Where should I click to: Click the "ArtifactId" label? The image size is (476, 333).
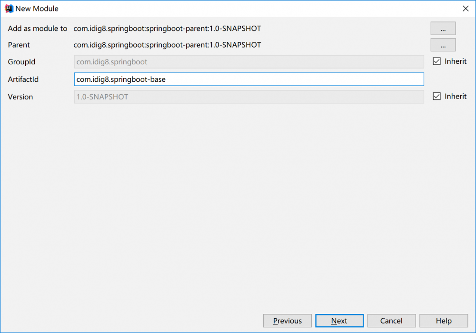click(23, 79)
